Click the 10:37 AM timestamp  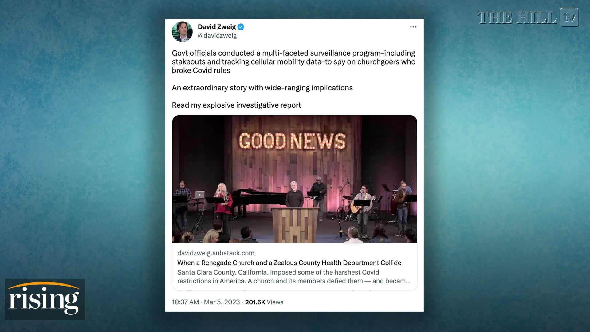pyautogui.click(x=185, y=302)
